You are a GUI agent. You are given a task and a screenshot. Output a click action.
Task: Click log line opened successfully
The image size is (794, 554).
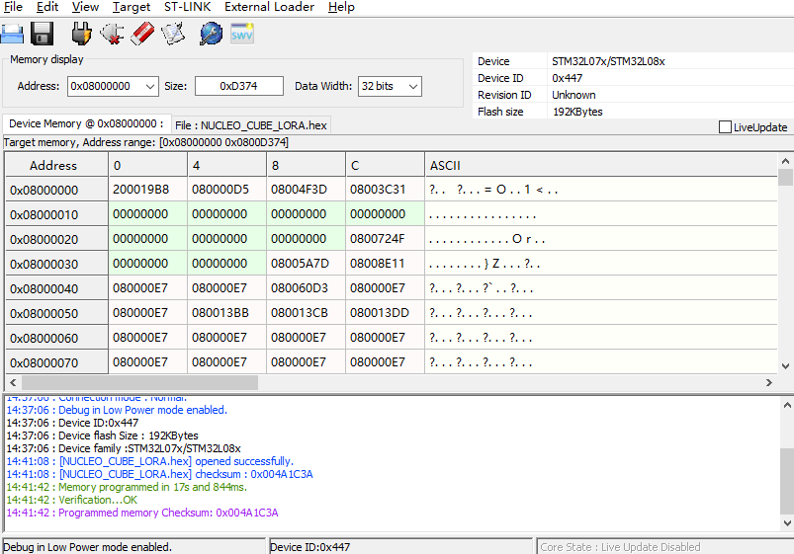pos(150,461)
